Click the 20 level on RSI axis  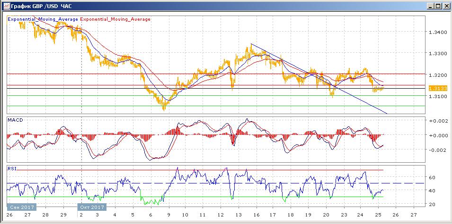click(432, 204)
